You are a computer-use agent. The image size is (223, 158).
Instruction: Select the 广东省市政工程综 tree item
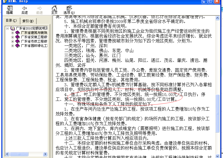pos(34,41)
